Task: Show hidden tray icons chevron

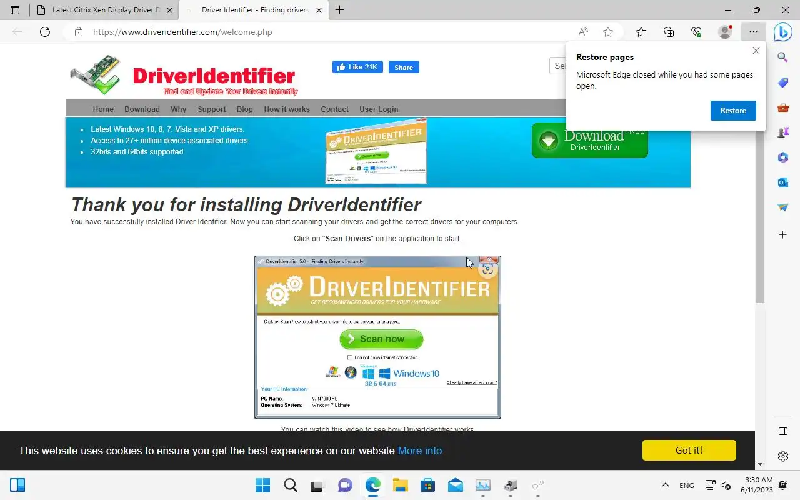Action: (666, 485)
